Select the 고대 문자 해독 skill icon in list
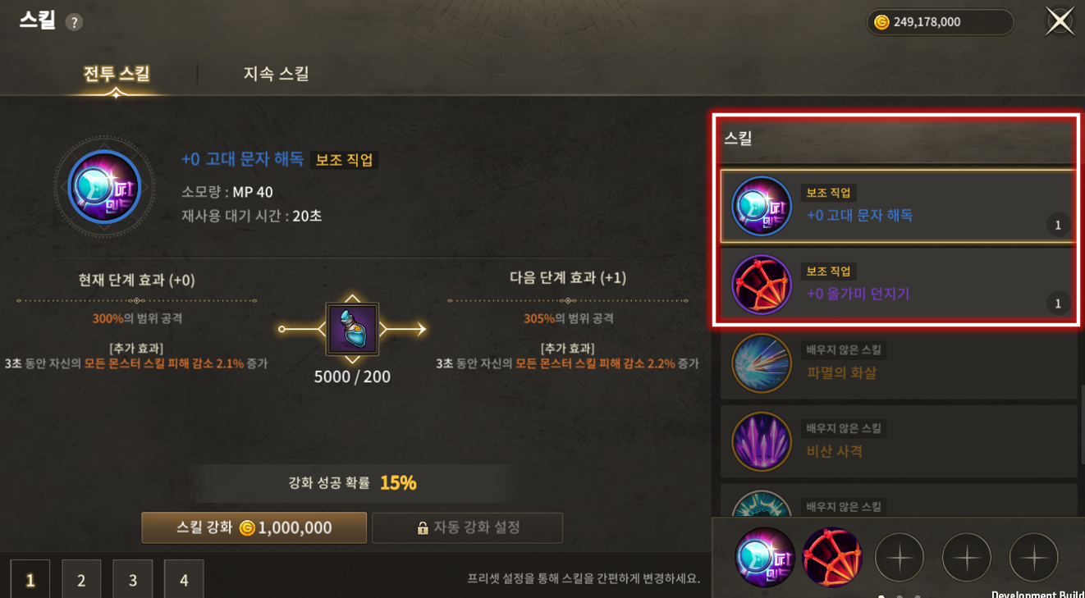The image size is (1085, 598). click(762, 207)
